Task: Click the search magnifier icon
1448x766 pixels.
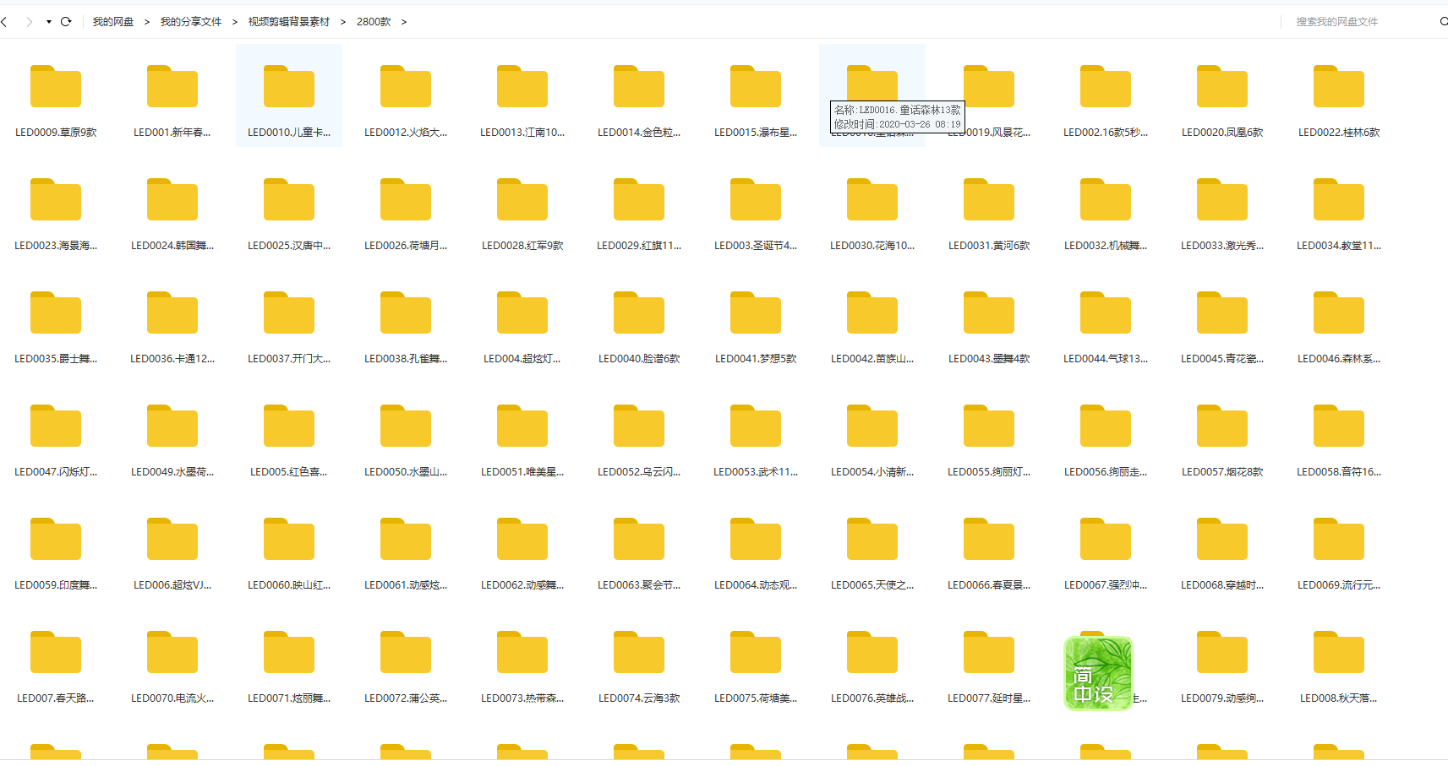Action: (1443, 22)
